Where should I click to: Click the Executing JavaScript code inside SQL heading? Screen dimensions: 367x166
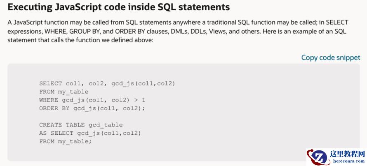pos(118,7)
